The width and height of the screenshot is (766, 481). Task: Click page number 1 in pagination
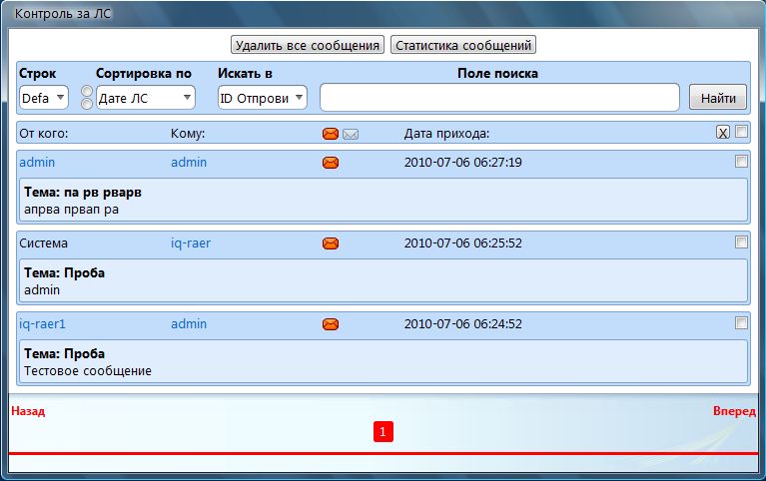click(x=383, y=432)
